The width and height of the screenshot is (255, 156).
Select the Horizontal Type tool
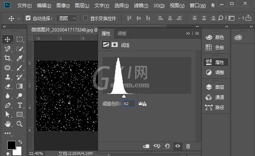click(x=20, y=105)
